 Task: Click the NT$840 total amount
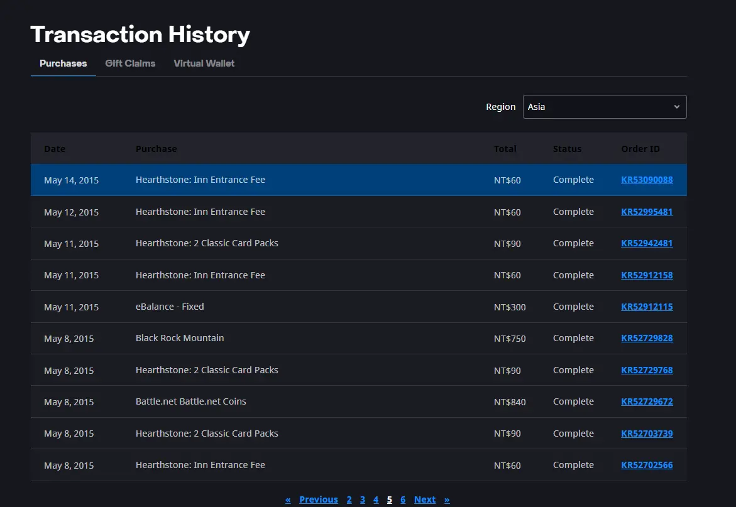pos(510,402)
